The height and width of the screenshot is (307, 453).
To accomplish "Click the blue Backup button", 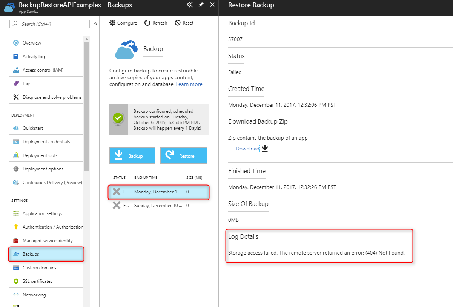I will tap(132, 156).
